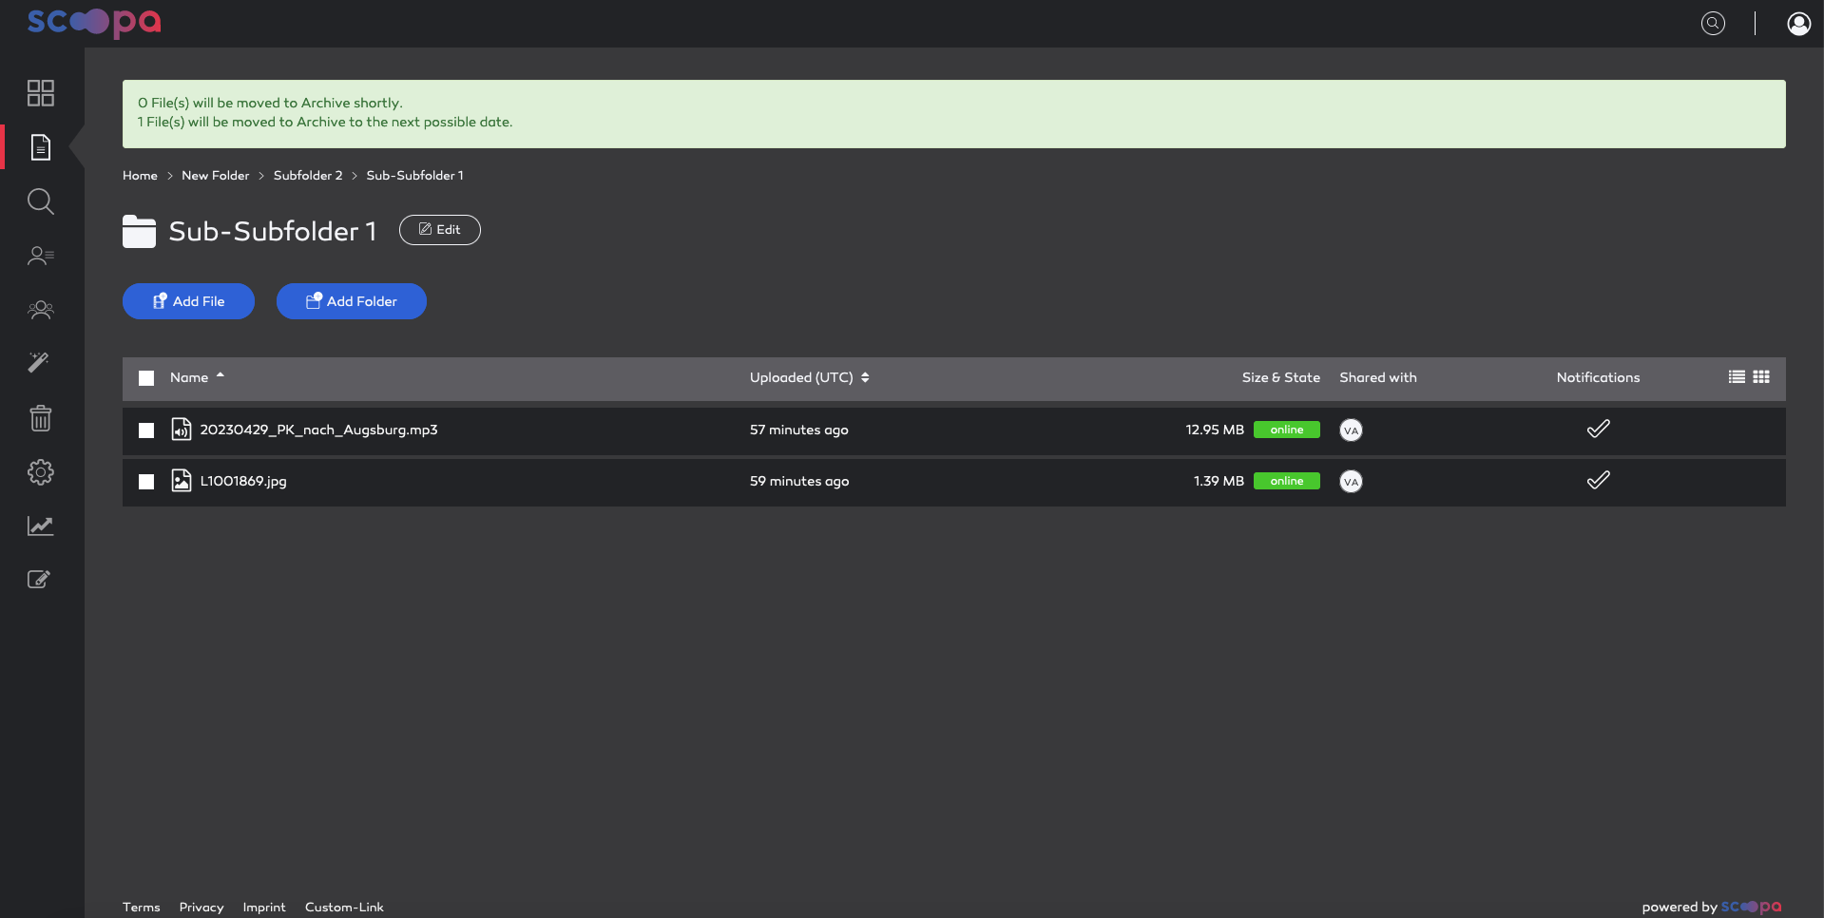
Task: Open file 20230429_PK_nach_Augsburg.mp3
Action: pos(318,430)
